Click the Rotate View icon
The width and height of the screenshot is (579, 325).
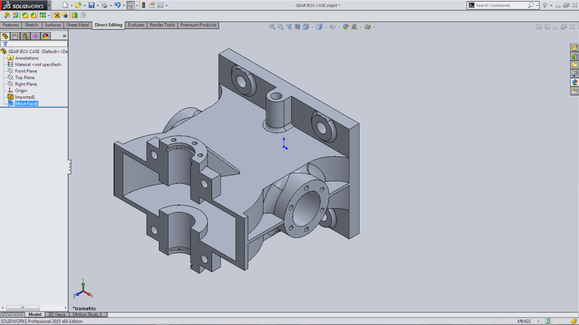tap(289, 26)
